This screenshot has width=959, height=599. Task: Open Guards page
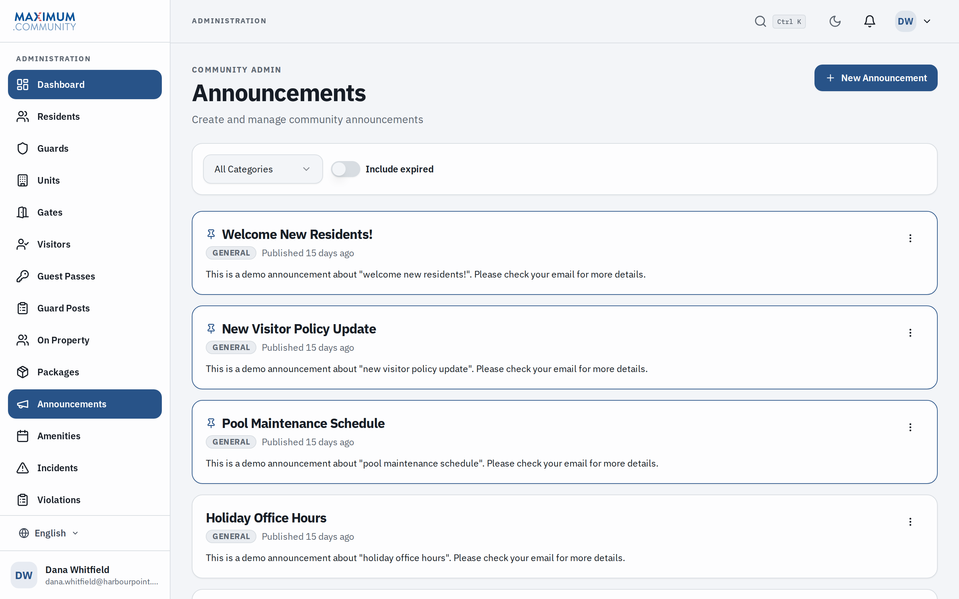tap(85, 148)
